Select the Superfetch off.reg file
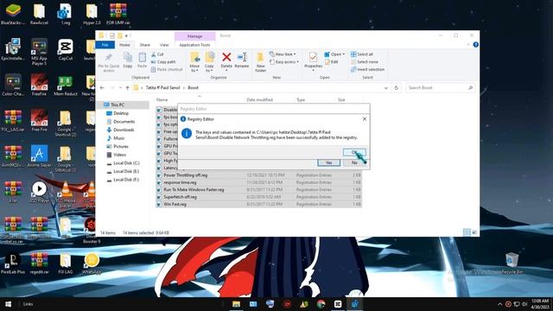The image size is (553, 311). tap(258, 197)
